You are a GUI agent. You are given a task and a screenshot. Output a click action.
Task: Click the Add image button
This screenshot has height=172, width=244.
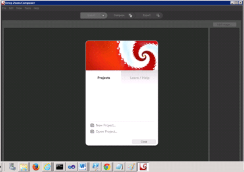pyautogui.click(x=225, y=25)
